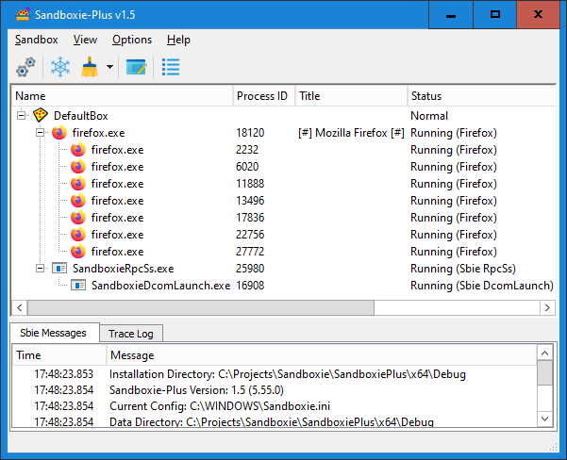
Task: Open the Options menu
Action: (x=132, y=40)
